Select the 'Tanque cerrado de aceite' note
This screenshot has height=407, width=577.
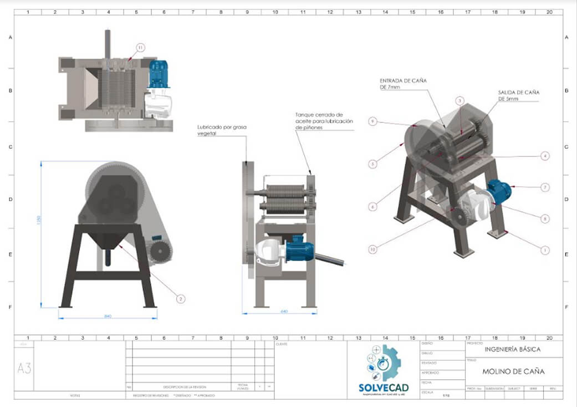(x=324, y=121)
